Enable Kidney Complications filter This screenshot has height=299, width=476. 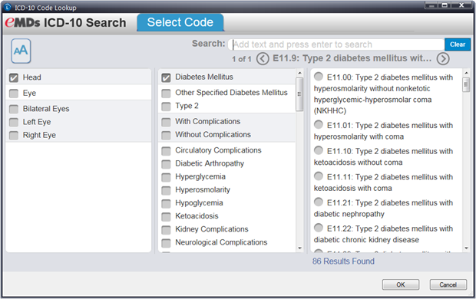(166, 230)
